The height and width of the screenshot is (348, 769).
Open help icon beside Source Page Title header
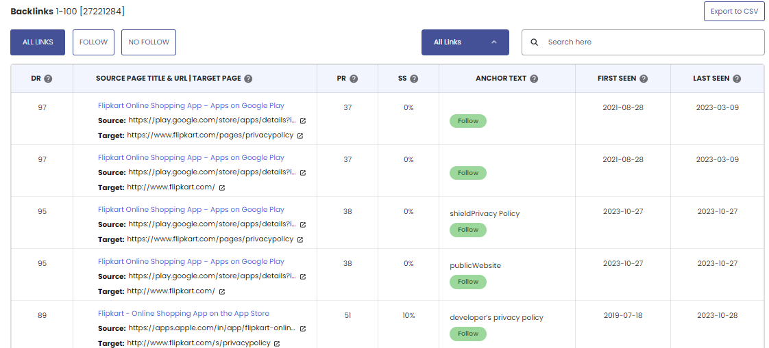tap(248, 79)
